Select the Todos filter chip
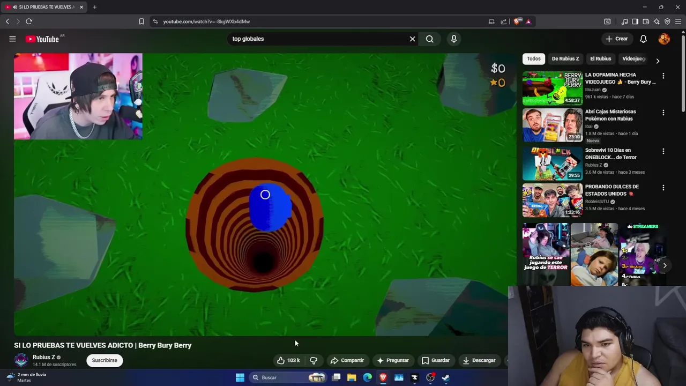 [x=534, y=58]
